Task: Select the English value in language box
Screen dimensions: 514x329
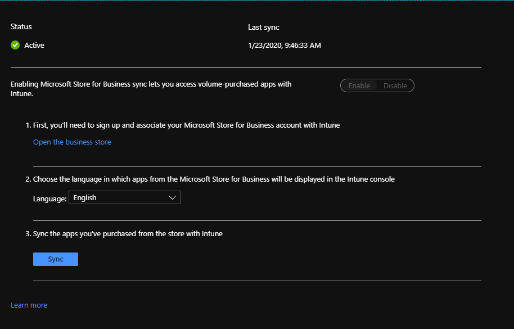Action: 85,197
